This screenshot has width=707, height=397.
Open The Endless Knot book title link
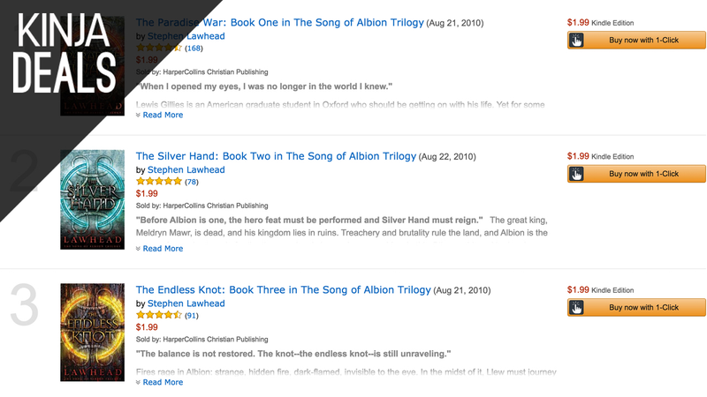[283, 290]
